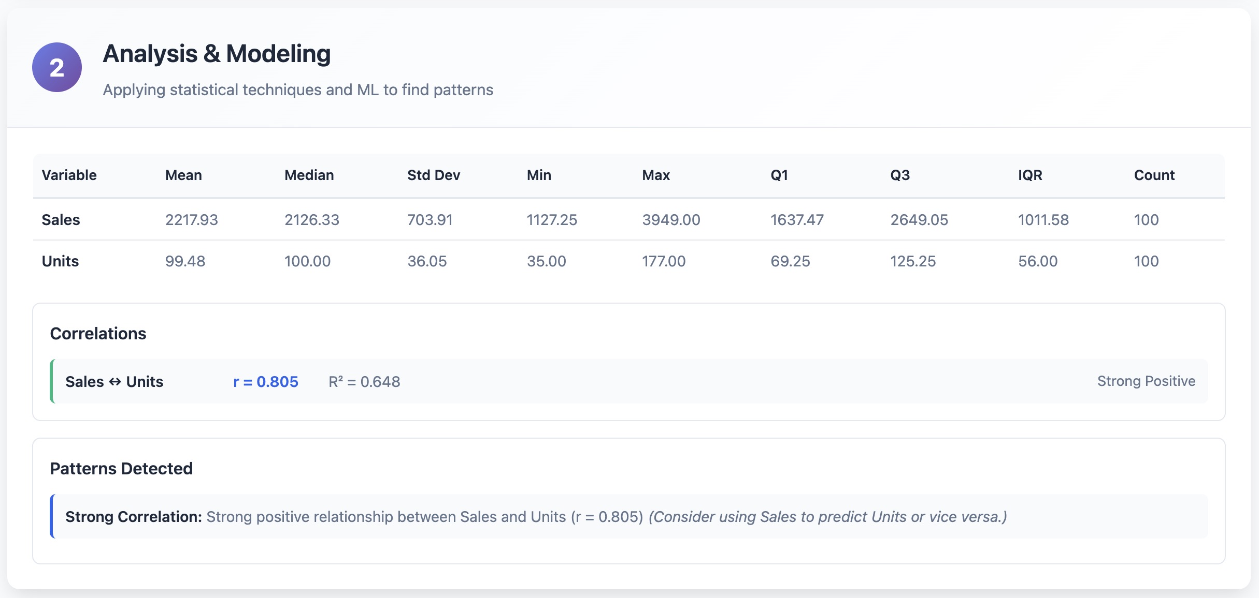Click the Sales ⇔ Units correlation label
The width and height of the screenshot is (1259, 598).
114,382
